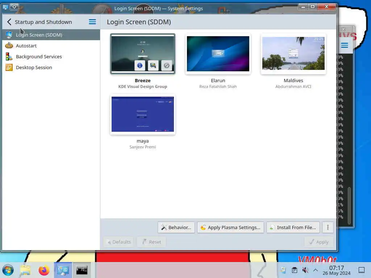
Task: Click the Desktop Session key icon
Action: pyautogui.click(x=9, y=67)
